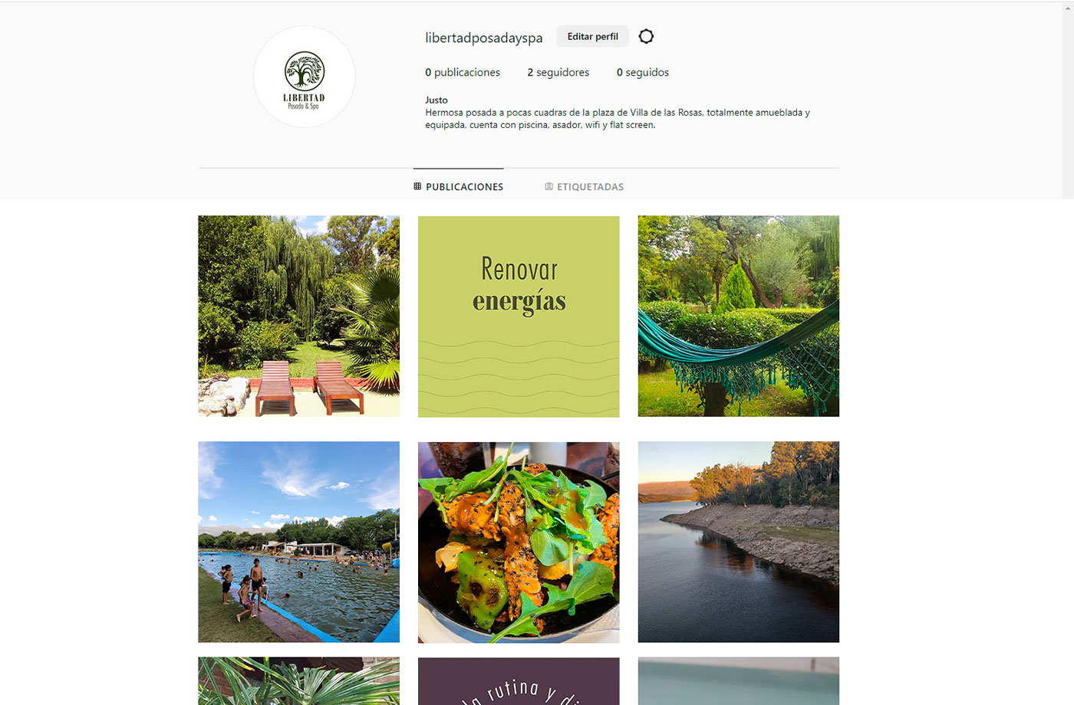The height and width of the screenshot is (705, 1074).
Task: Switch to the ETIQUETADAS tab
Action: pos(585,186)
